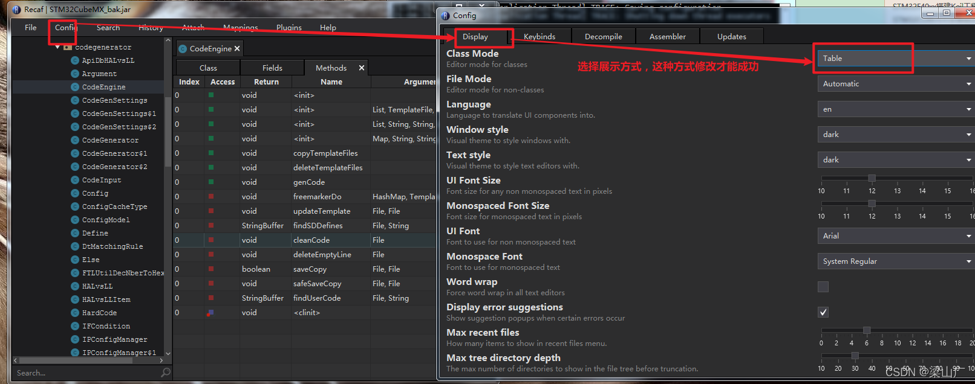The height and width of the screenshot is (384, 975).
Task: Sort the table by Return column header
Action: pos(267,82)
